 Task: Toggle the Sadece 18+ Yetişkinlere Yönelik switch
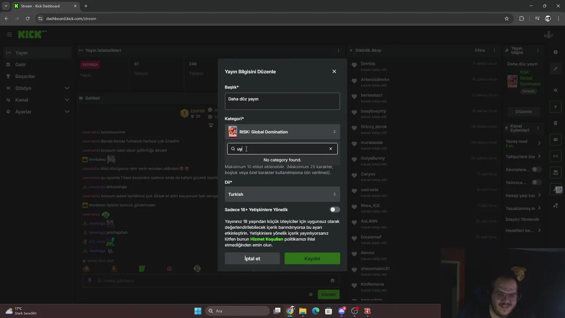coord(335,210)
